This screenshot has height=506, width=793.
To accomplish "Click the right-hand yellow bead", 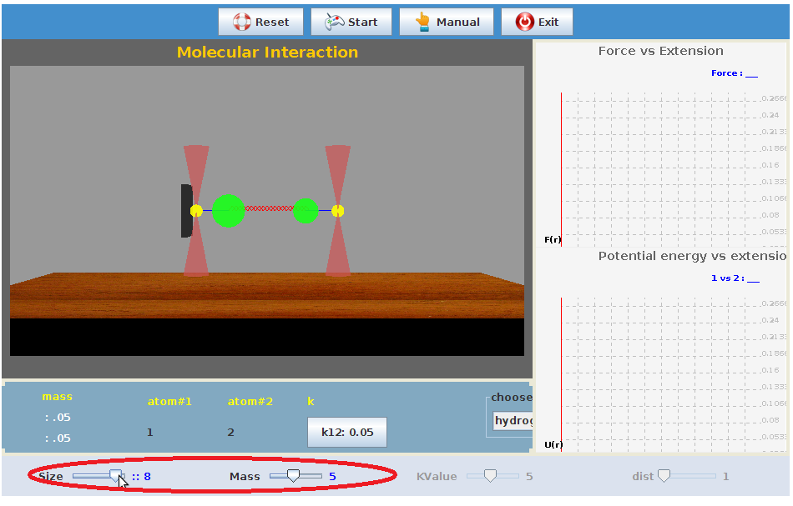I will (338, 211).
